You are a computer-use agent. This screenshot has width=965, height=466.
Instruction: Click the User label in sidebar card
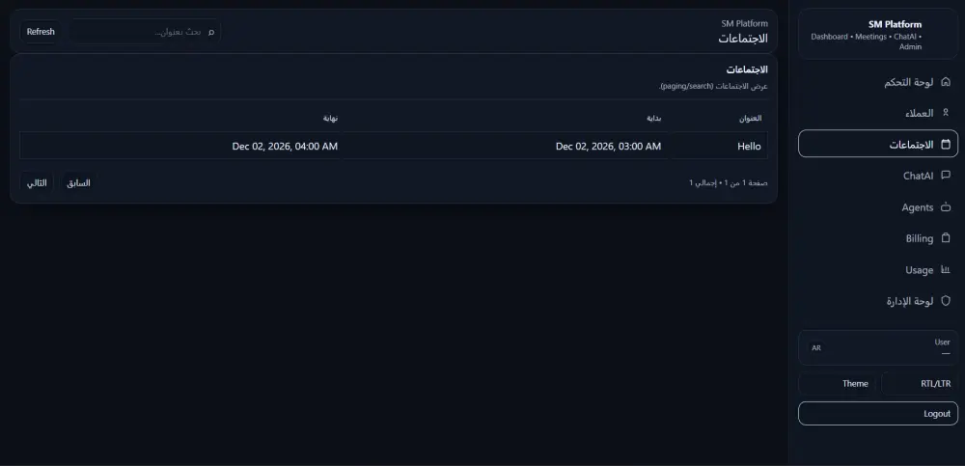(x=942, y=343)
